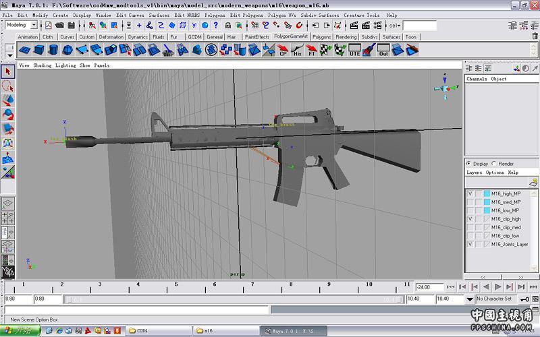Open the Polygon UVs menu

tap(282, 15)
